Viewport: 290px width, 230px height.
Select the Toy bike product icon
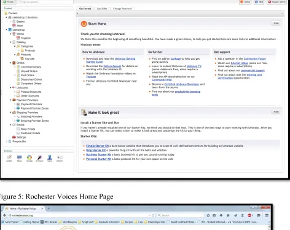(x=22, y=58)
